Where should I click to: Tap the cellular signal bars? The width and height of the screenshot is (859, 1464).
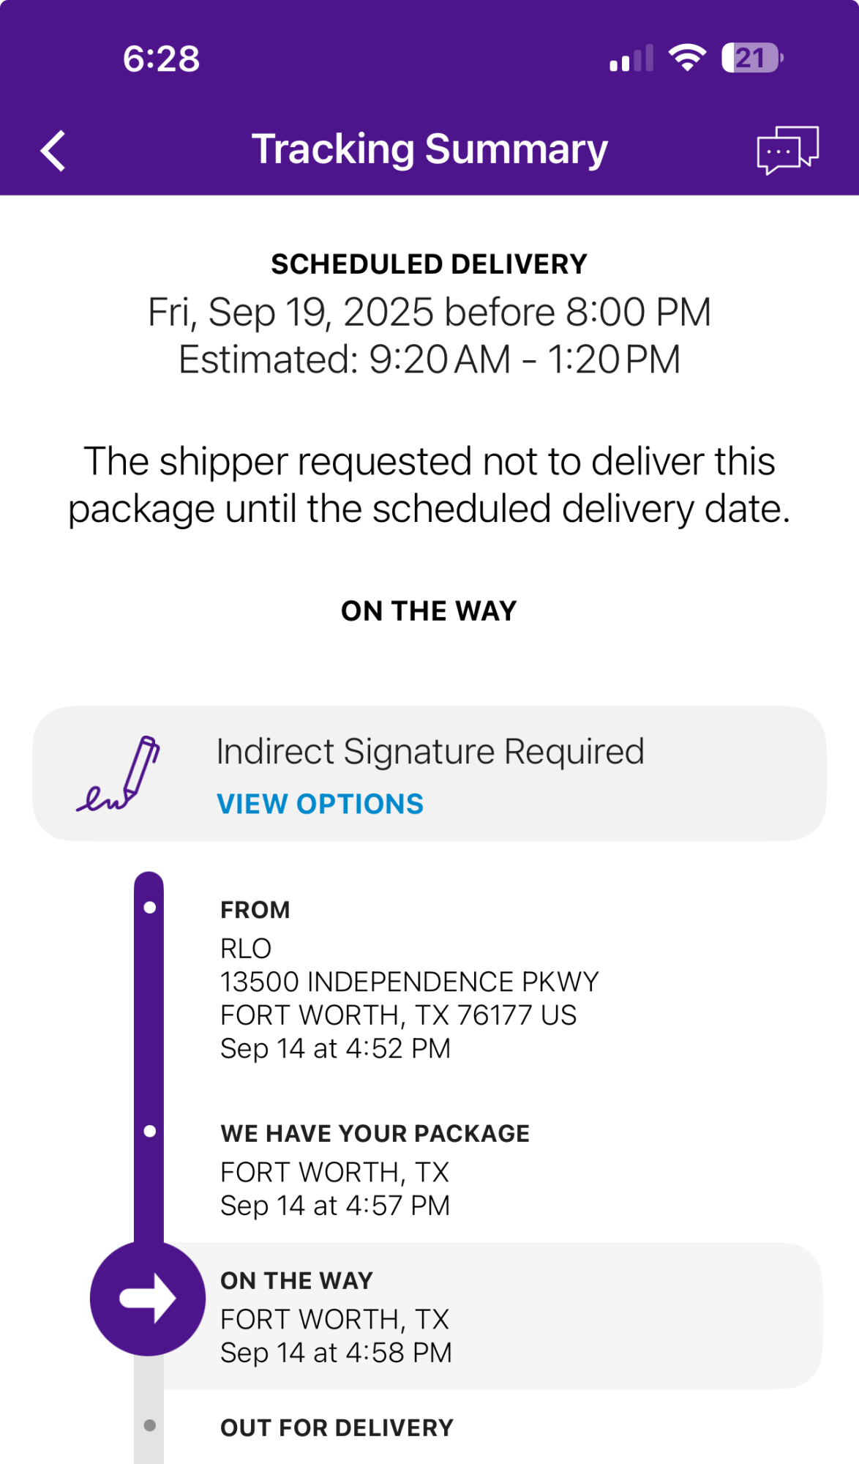click(631, 59)
